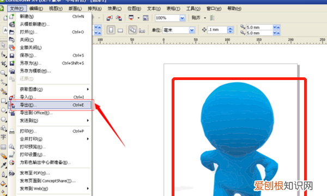Click the PDF icon beside 发布至 PDF
Viewport: 327px width, 196px height.
(12, 173)
